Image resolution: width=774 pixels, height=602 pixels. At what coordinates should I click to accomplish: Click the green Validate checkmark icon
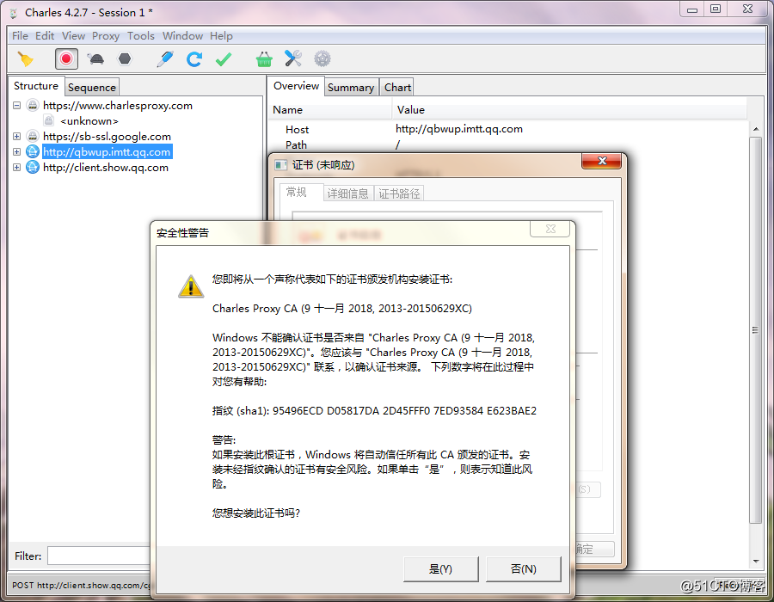(x=224, y=59)
